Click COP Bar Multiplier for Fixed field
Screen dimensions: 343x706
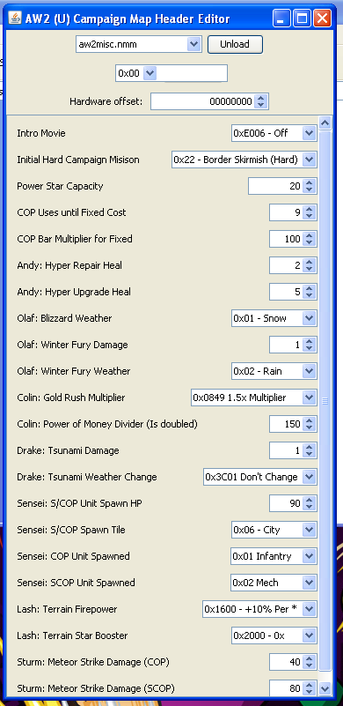tap(286, 239)
